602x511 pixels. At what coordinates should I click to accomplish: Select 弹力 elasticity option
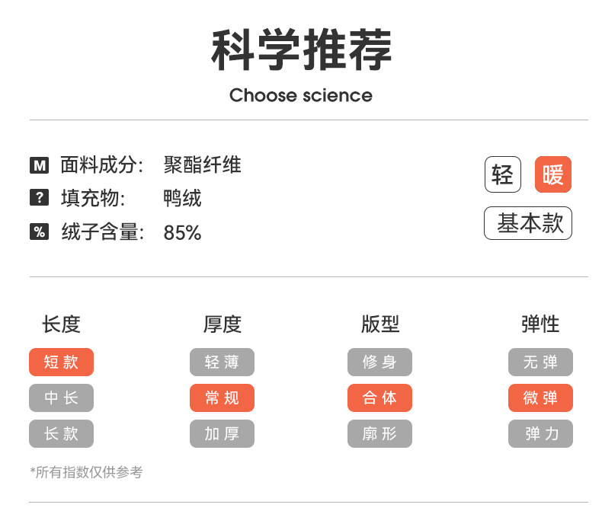(x=540, y=434)
